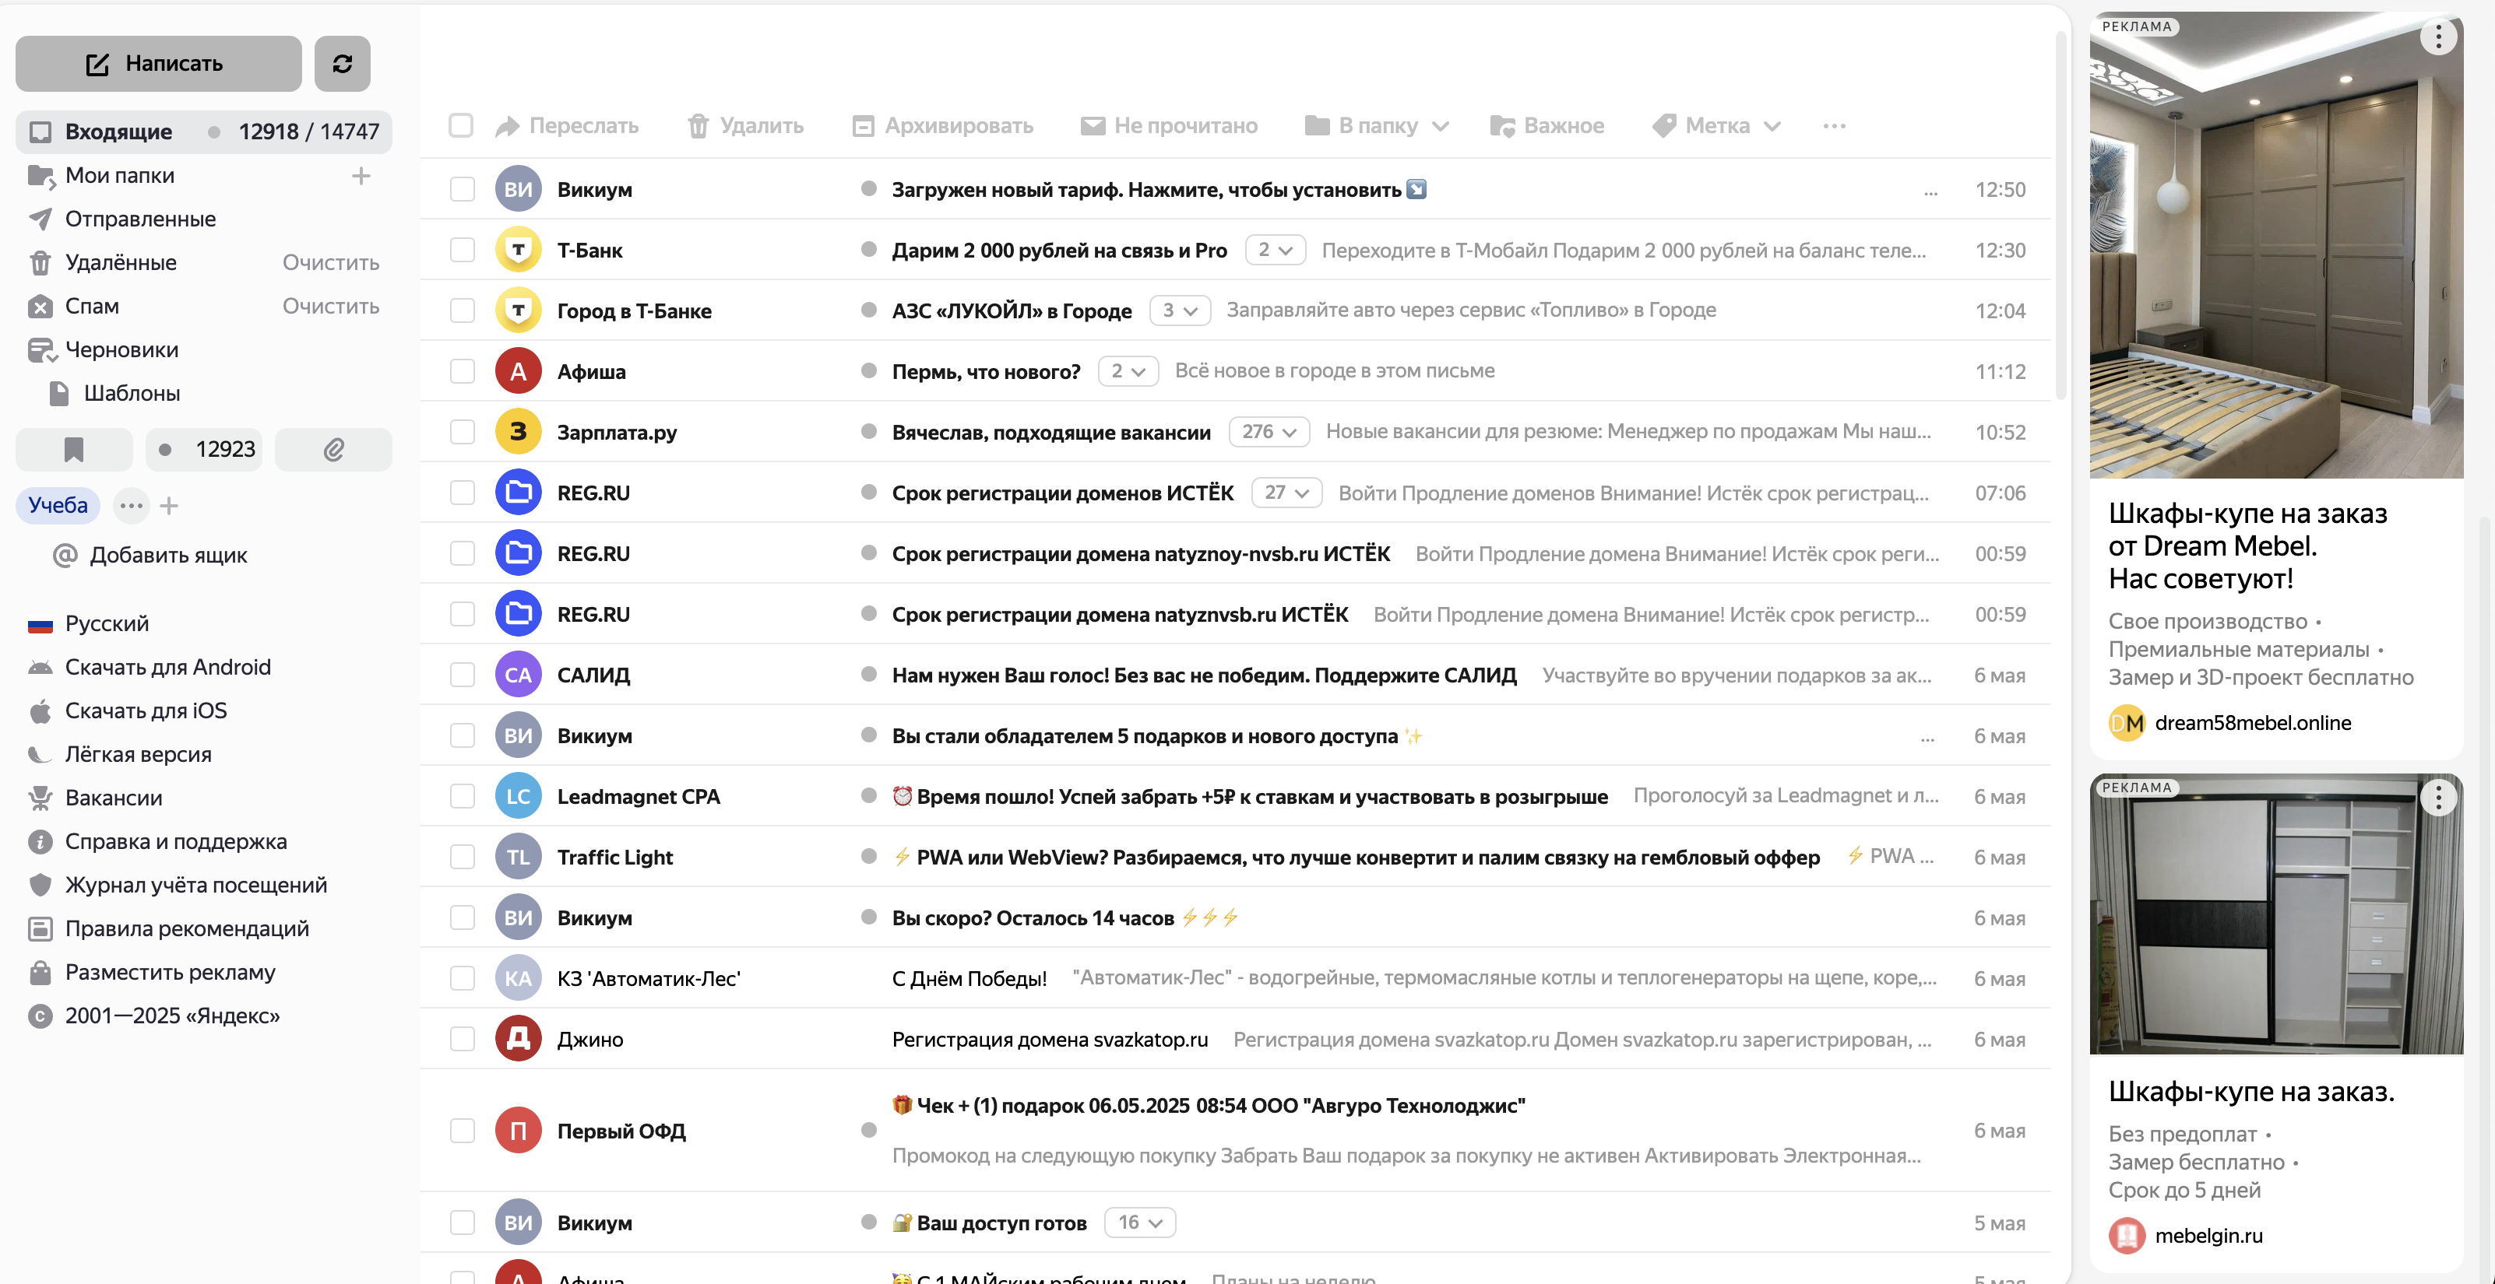The height and width of the screenshot is (1284, 2495).
Task: Click the САЛИД sender avatar
Action: [x=518, y=675]
